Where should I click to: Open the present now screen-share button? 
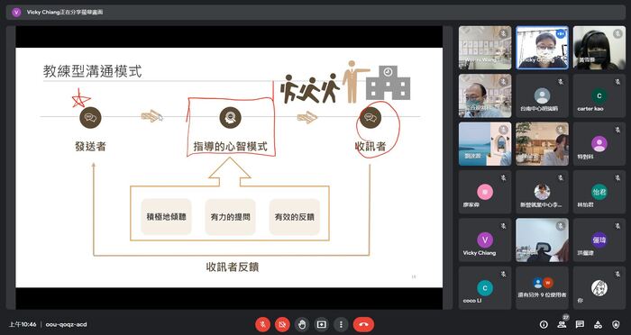click(x=322, y=324)
